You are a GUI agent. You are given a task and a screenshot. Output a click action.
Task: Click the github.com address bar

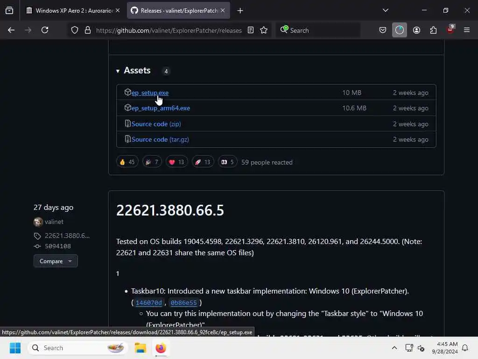click(169, 30)
